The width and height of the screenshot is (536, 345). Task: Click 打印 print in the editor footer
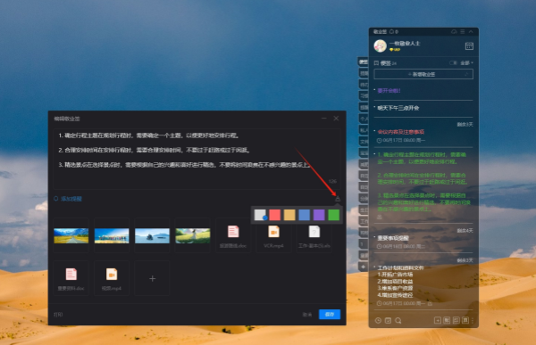pyautogui.click(x=58, y=315)
